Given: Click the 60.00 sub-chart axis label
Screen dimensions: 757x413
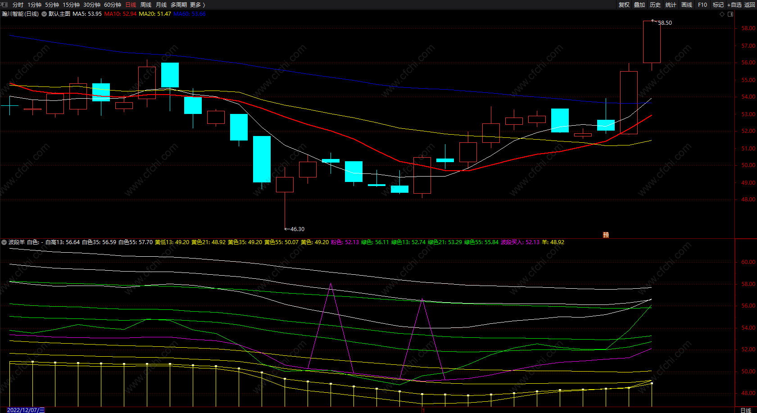Looking at the screenshot, I should point(748,262).
